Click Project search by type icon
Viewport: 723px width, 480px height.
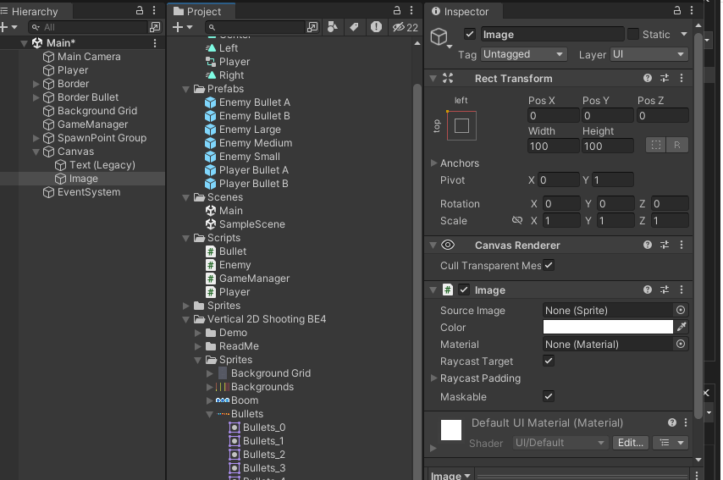(x=333, y=27)
